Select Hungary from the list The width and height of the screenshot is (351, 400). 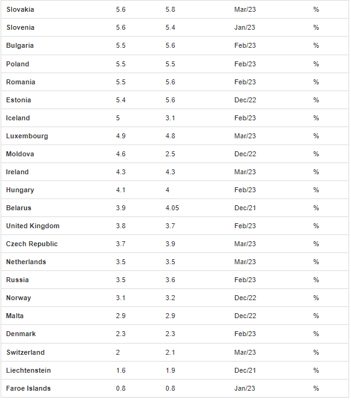coord(20,190)
